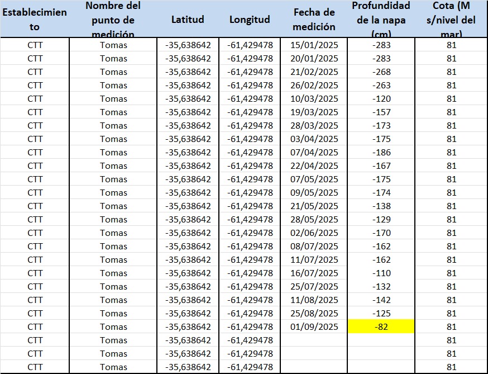The width and height of the screenshot is (488, 374).
Task: Select the Nombre del punto de medición header
Action: pos(113,20)
